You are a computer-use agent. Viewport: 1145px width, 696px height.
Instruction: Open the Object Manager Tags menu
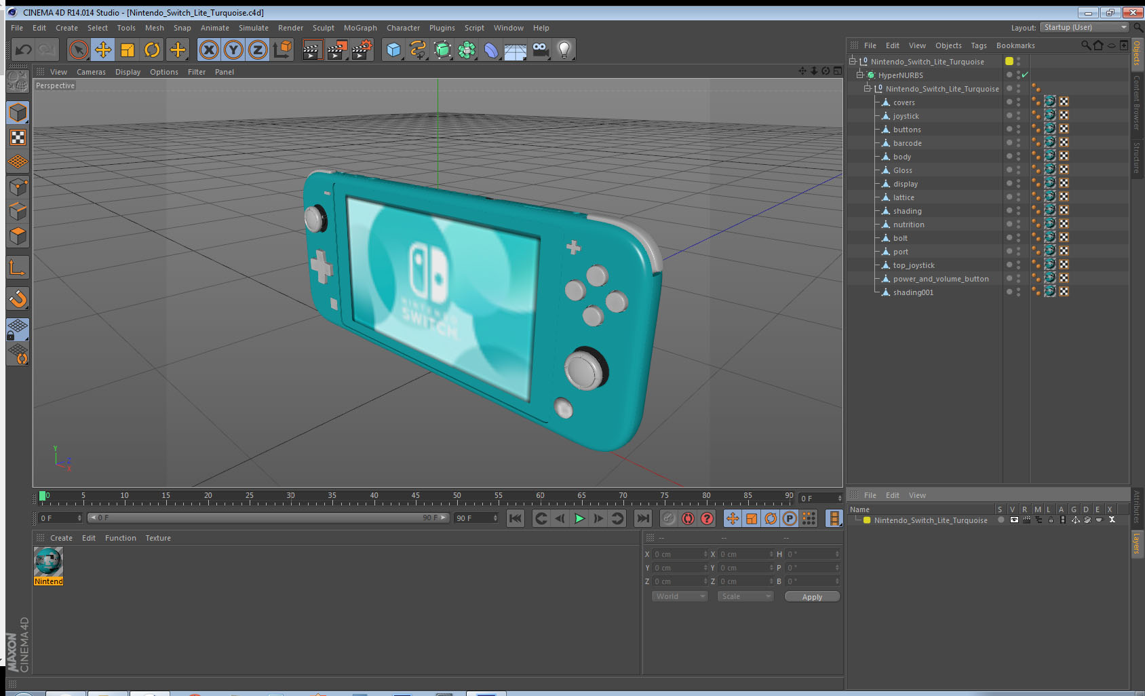coord(979,45)
